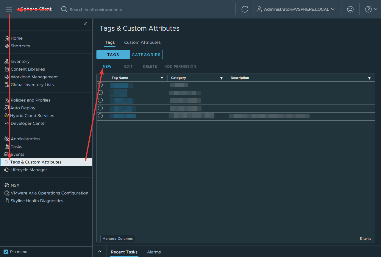Image resolution: width=381 pixels, height=257 pixels.
Task: Open the smiley feedback icon
Action: 350,9
